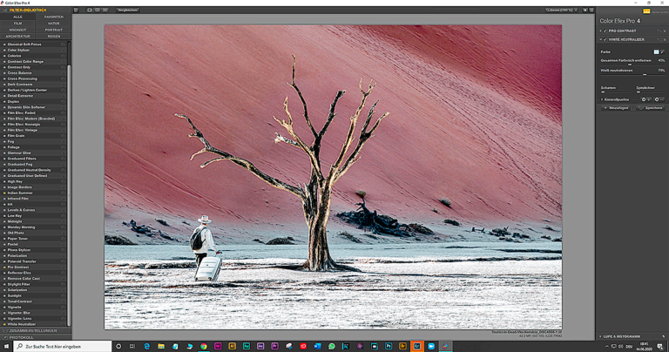Delete the White Neutralizer filter
This screenshot has height=352, width=669.
pos(663,39)
